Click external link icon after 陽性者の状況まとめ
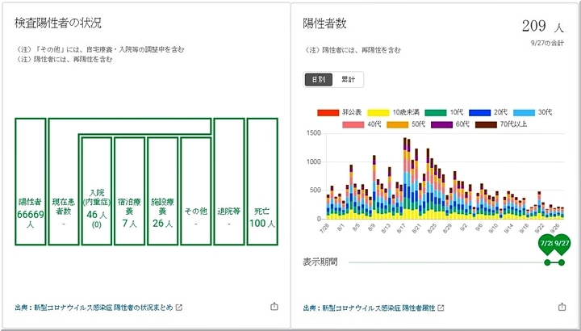Viewport: 581px width, 331px height. [x=179, y=308]
